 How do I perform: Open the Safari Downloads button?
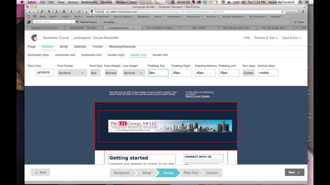pos(303,12)
